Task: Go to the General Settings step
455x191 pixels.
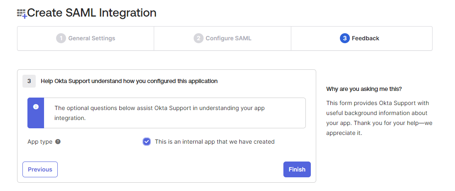Action: 91,38
